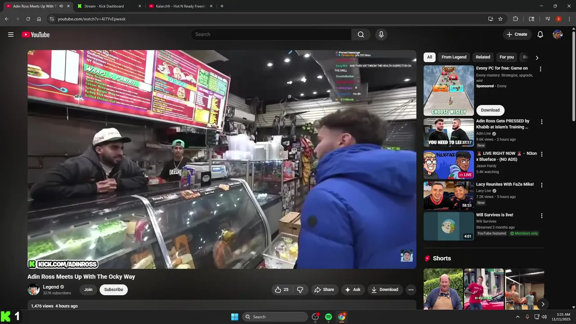Open options for Evony sponsored ad
Screen dimensions: 576x324
(x=540, y=69)
